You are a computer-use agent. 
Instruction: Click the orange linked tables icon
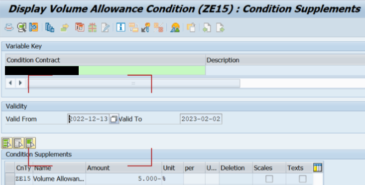click(133, 27)
